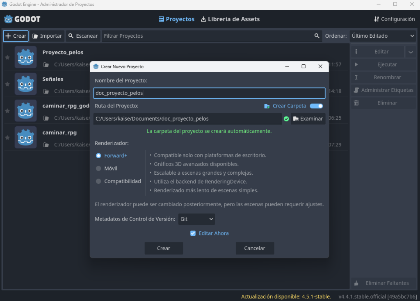Open the Último Editado sort dropdown
420x301 pixels.
[x=383, y=36]
